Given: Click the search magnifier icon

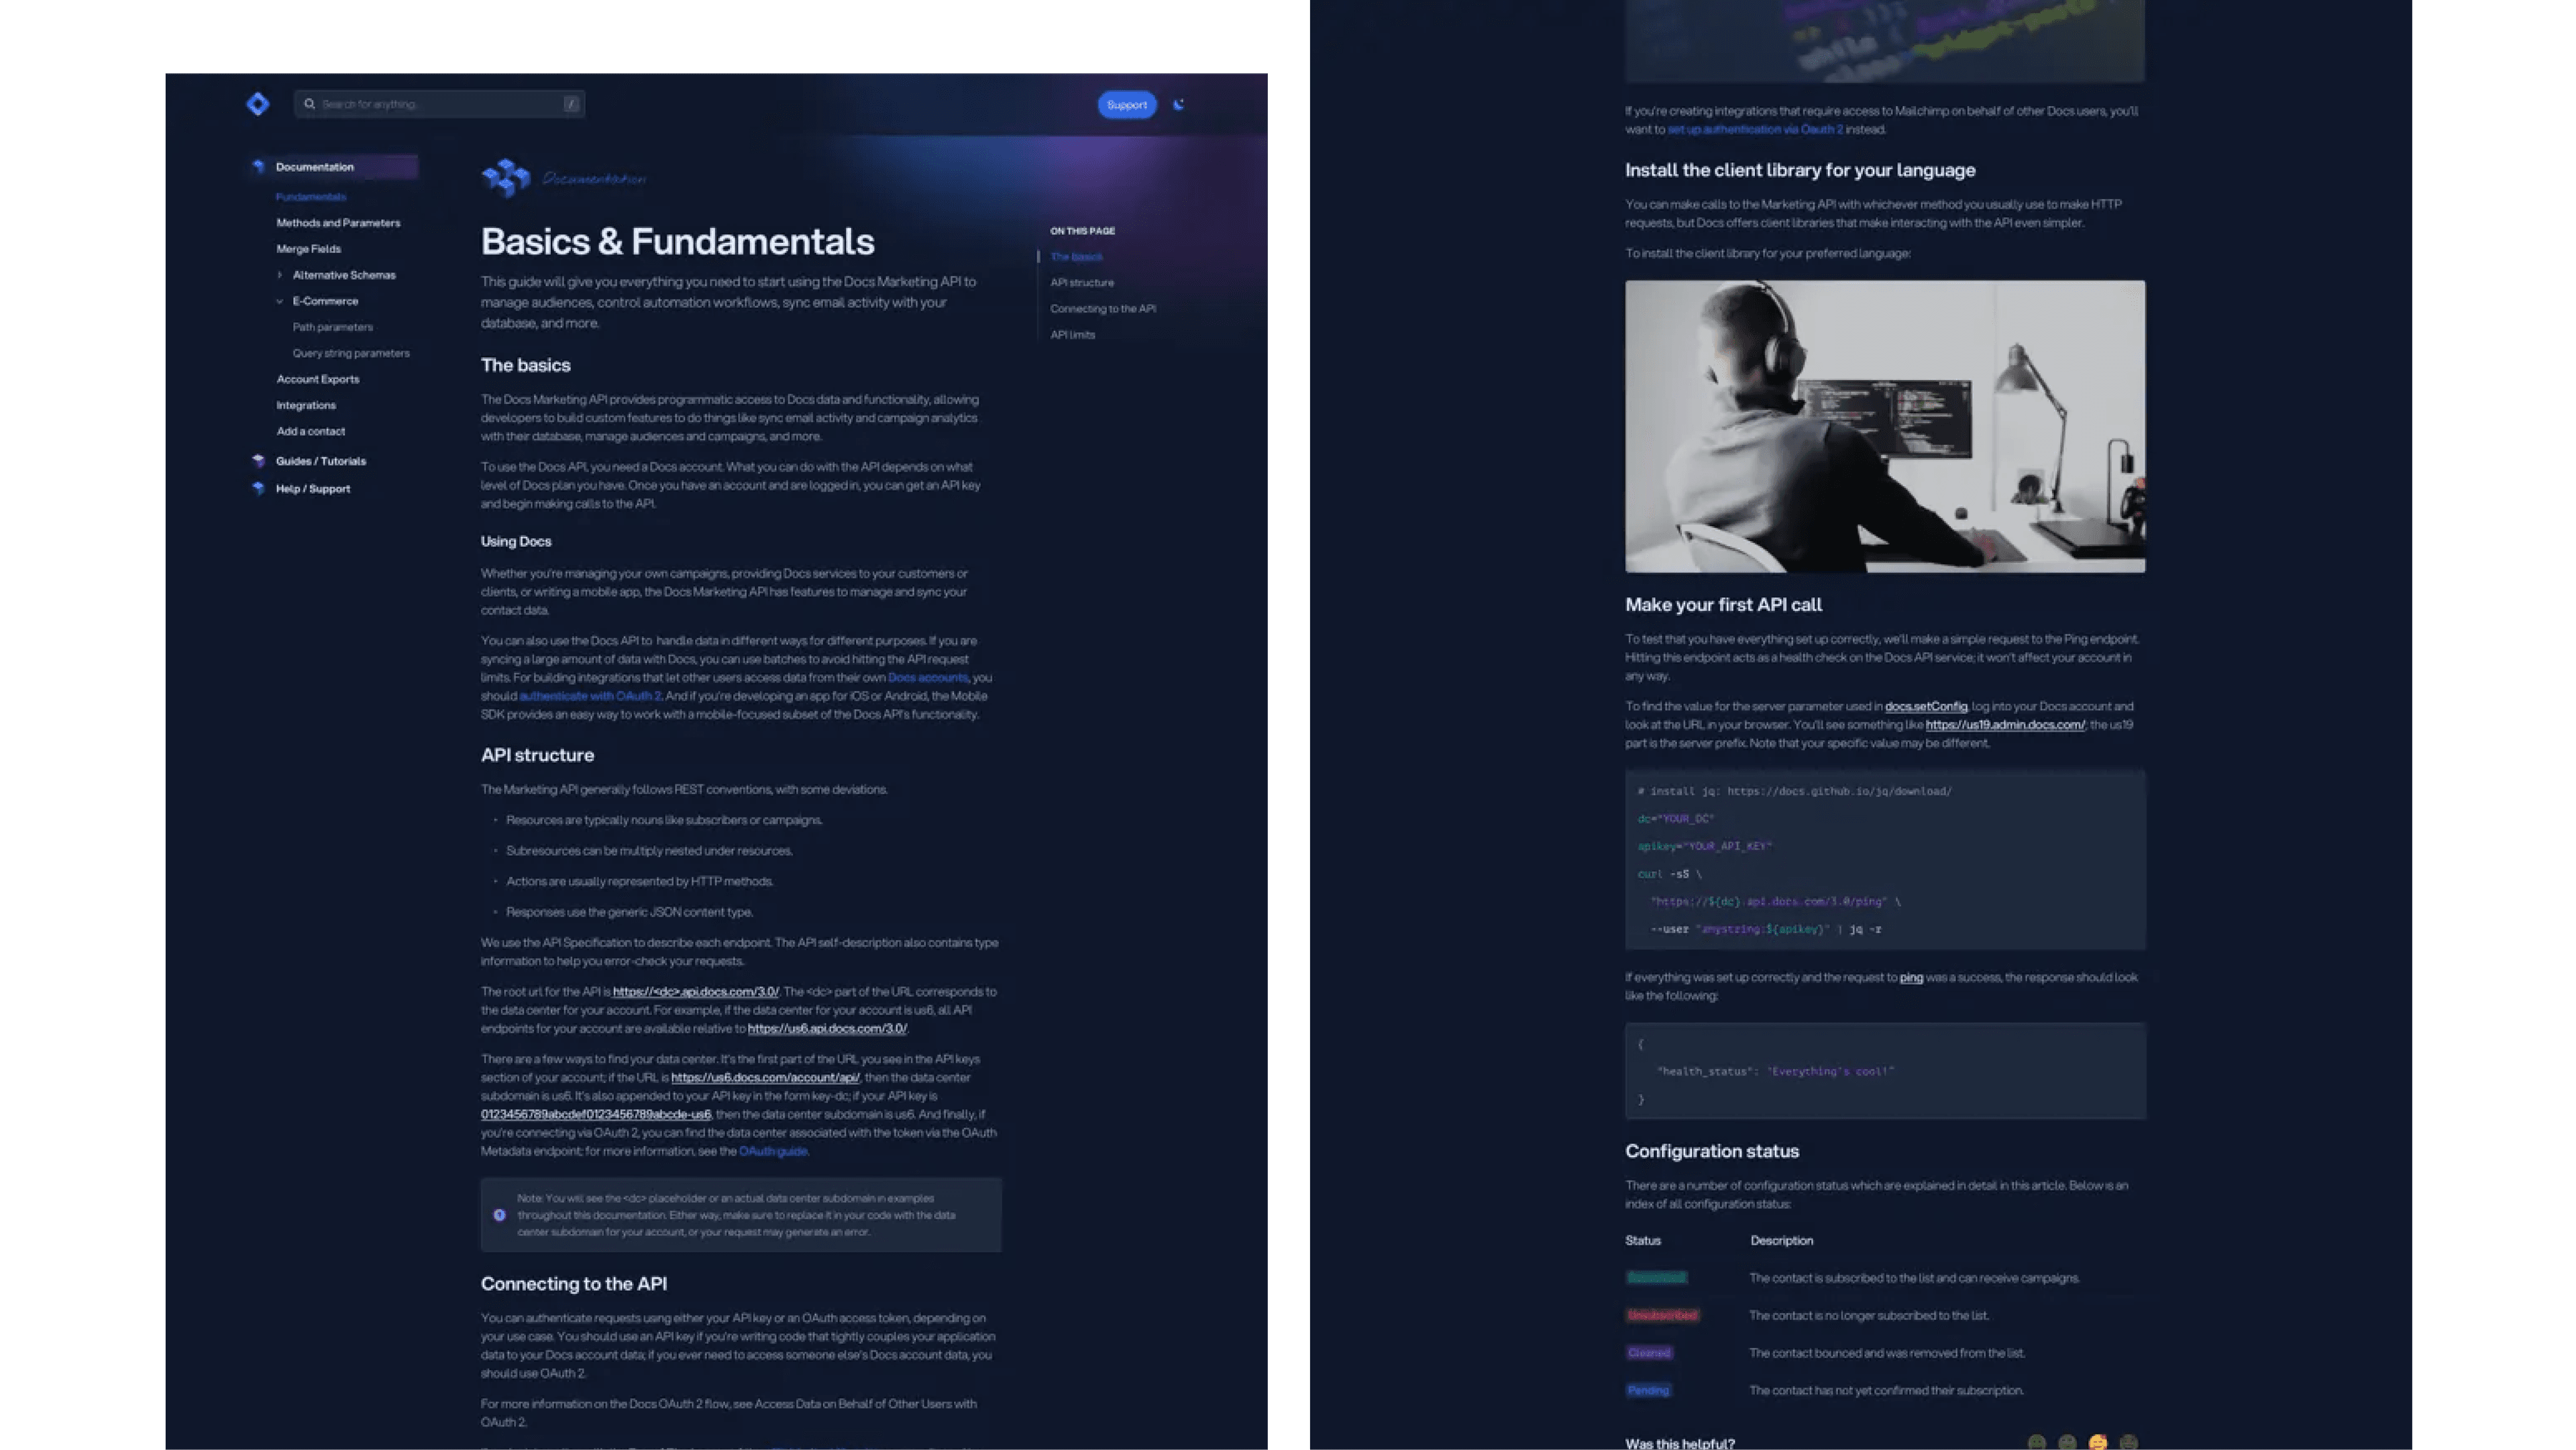Looking at the screenshot, I should click(311, 103).
